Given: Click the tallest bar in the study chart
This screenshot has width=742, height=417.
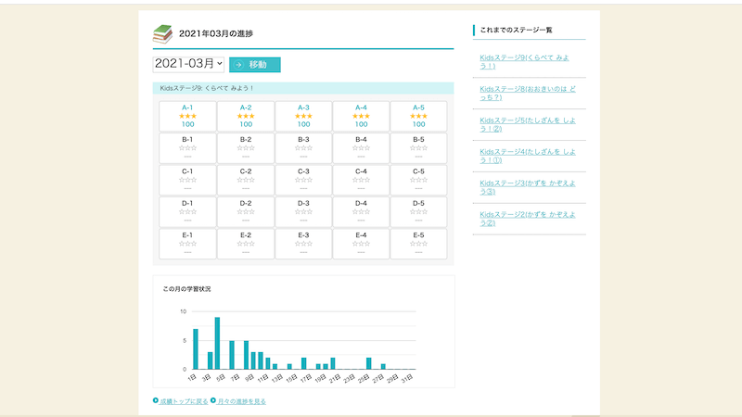Looking at the screenshot, I should coord(217,343).
